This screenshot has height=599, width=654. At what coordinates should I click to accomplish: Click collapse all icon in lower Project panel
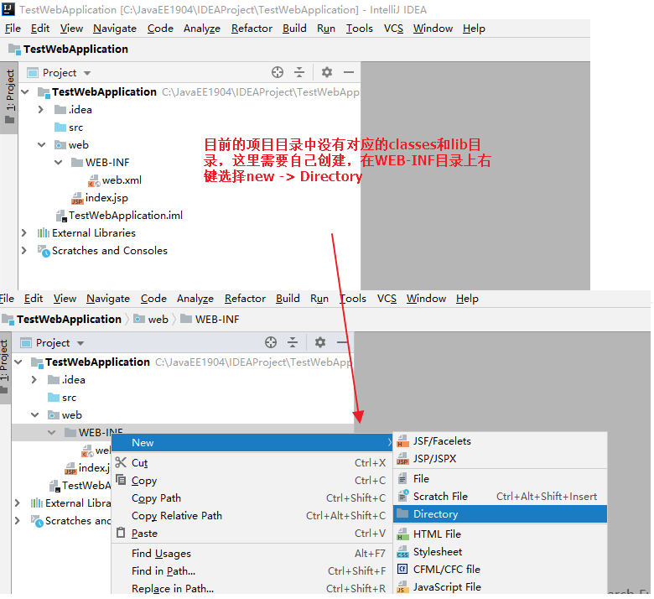point(293,342)
